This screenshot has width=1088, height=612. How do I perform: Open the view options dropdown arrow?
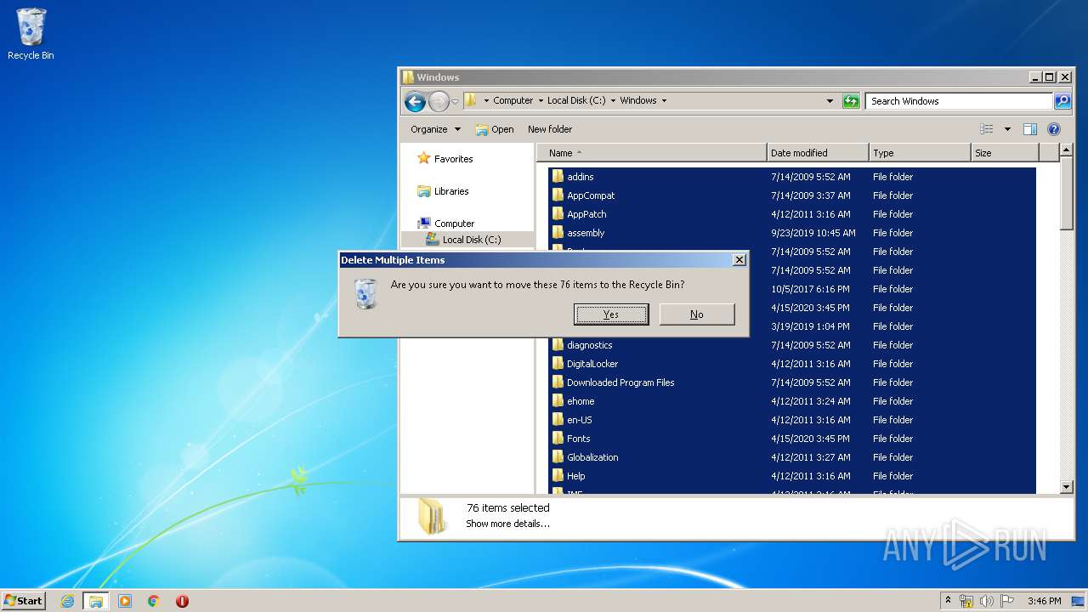tap(1007, 129)
